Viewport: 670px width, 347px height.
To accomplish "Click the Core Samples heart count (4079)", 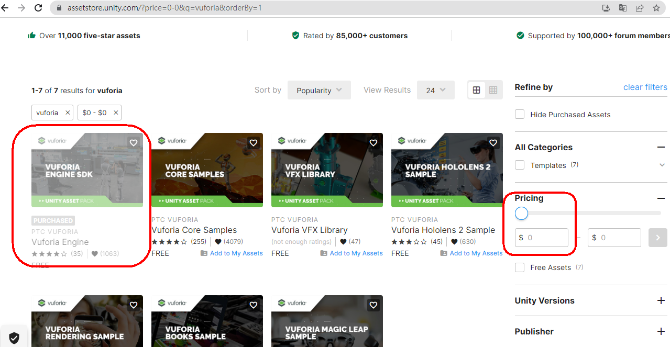I will (x=228, y=242).
